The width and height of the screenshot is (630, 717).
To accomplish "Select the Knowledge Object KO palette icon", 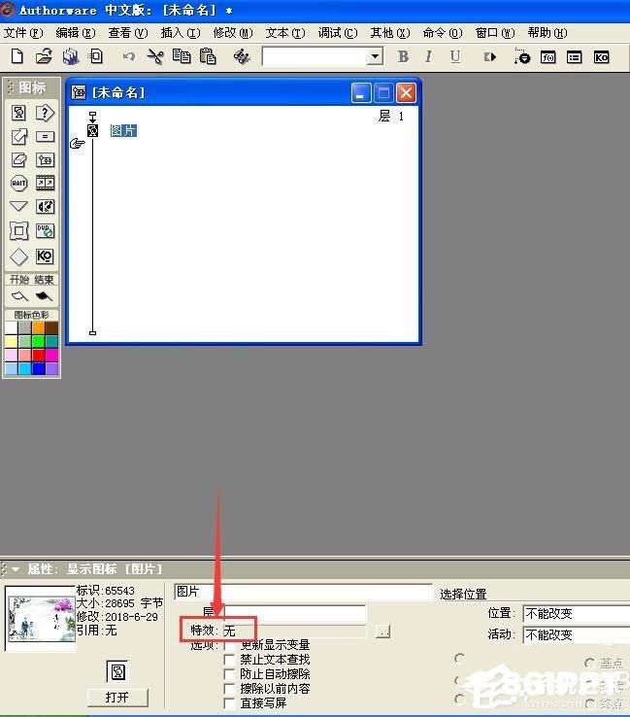I will click(x=45, y=256).
